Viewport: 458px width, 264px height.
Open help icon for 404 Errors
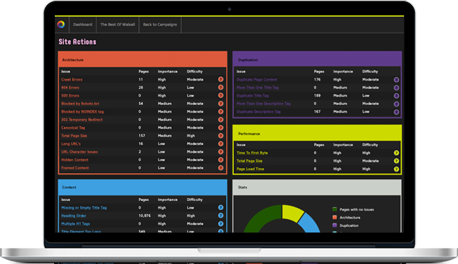click(x=221, y=88)
